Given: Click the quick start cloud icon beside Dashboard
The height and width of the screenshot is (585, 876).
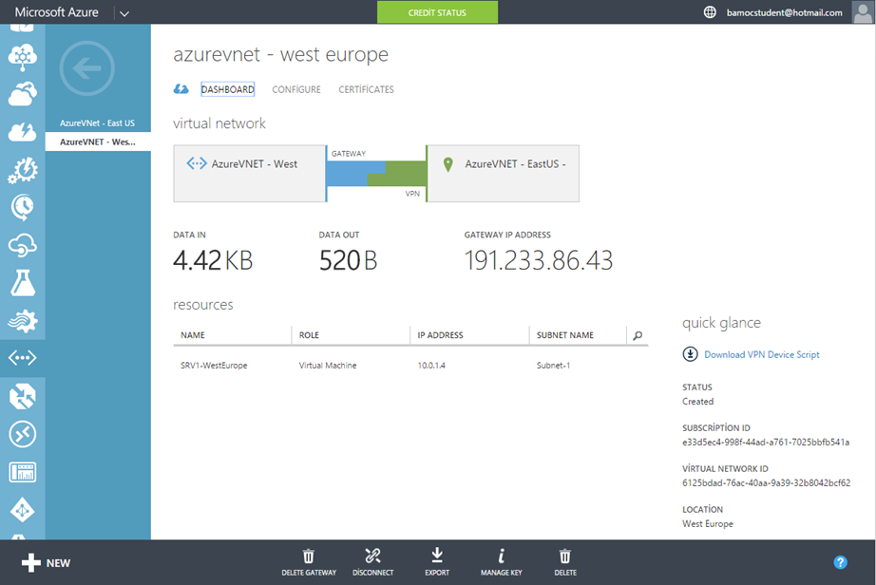Looking at the screenshot, I should coord(181,88).
